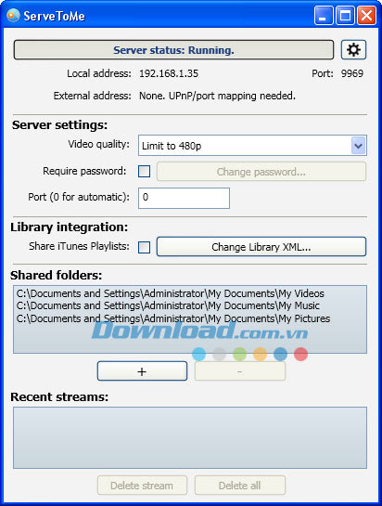This screenshot has width=382, height=506.
Task: Click Change Library XML... button
Action: [261, 247]
